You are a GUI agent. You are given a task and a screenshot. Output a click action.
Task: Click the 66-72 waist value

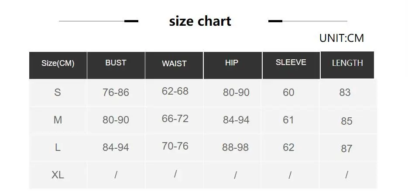175,119
